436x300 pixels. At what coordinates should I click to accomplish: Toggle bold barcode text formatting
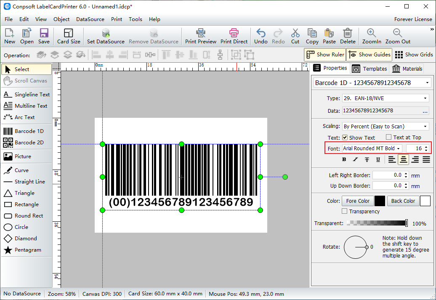click(344, 159)
